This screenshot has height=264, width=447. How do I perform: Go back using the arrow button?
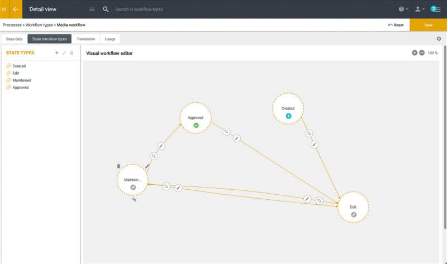[16, 9]
